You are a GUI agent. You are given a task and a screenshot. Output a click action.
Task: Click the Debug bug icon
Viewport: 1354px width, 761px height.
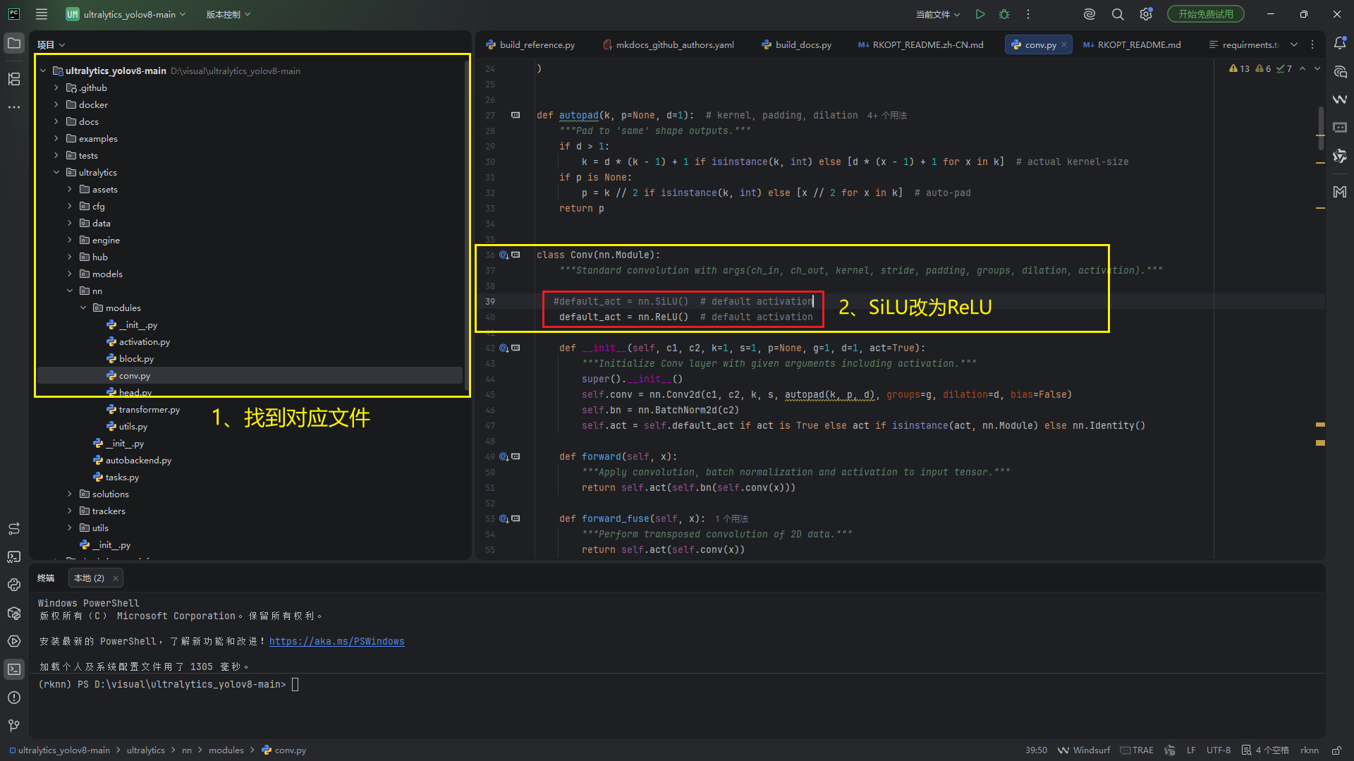click(x=1004, y=14)
